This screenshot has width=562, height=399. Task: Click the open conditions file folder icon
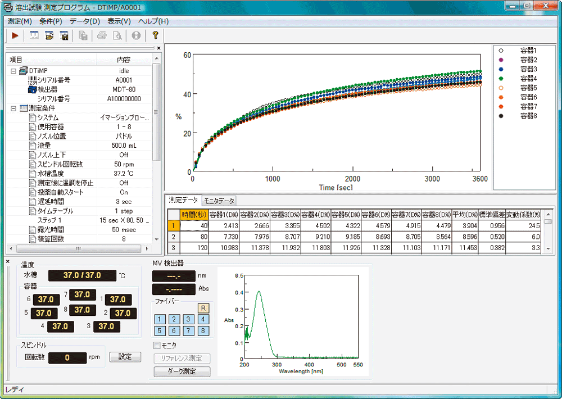coord(49,35)
